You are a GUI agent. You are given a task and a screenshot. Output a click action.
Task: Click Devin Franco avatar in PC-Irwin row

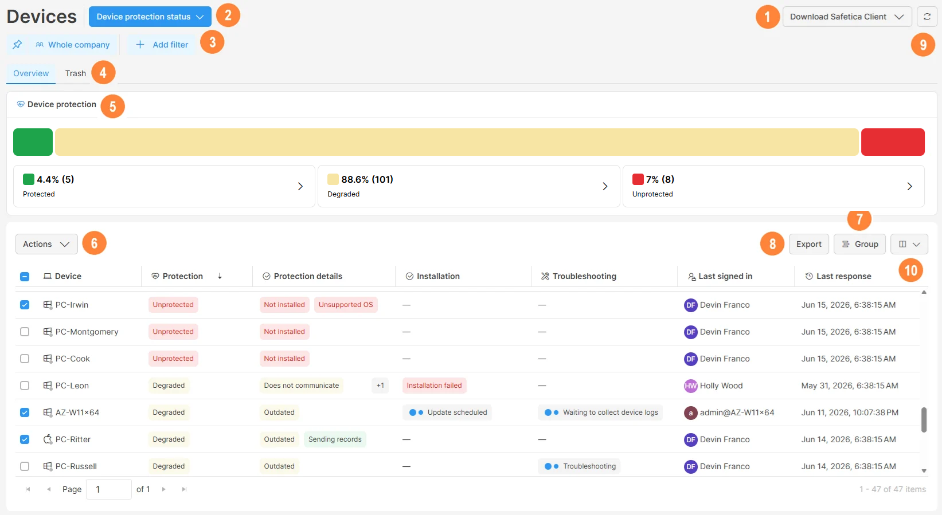point(690,305)
